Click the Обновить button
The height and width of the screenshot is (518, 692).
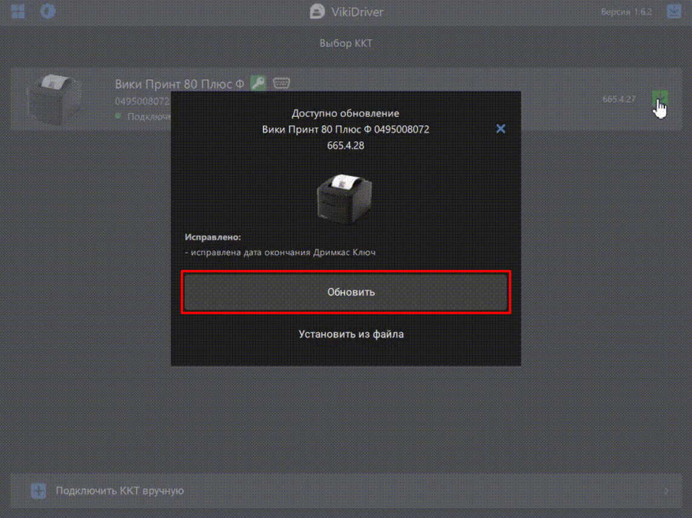(x=346, y=292)
